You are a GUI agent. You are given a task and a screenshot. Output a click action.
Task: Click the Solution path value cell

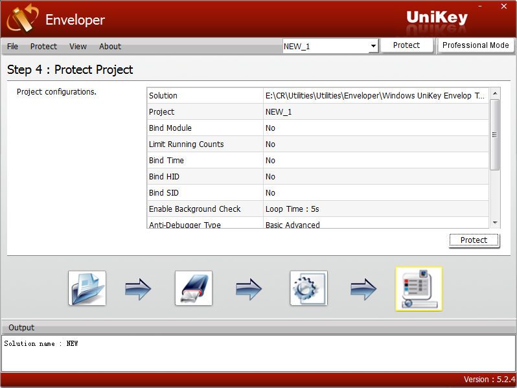[376, 96]
